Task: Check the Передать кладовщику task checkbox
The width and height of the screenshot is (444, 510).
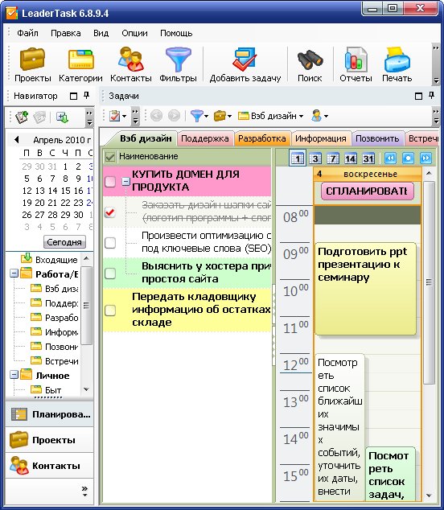Action: click(110, 310)
